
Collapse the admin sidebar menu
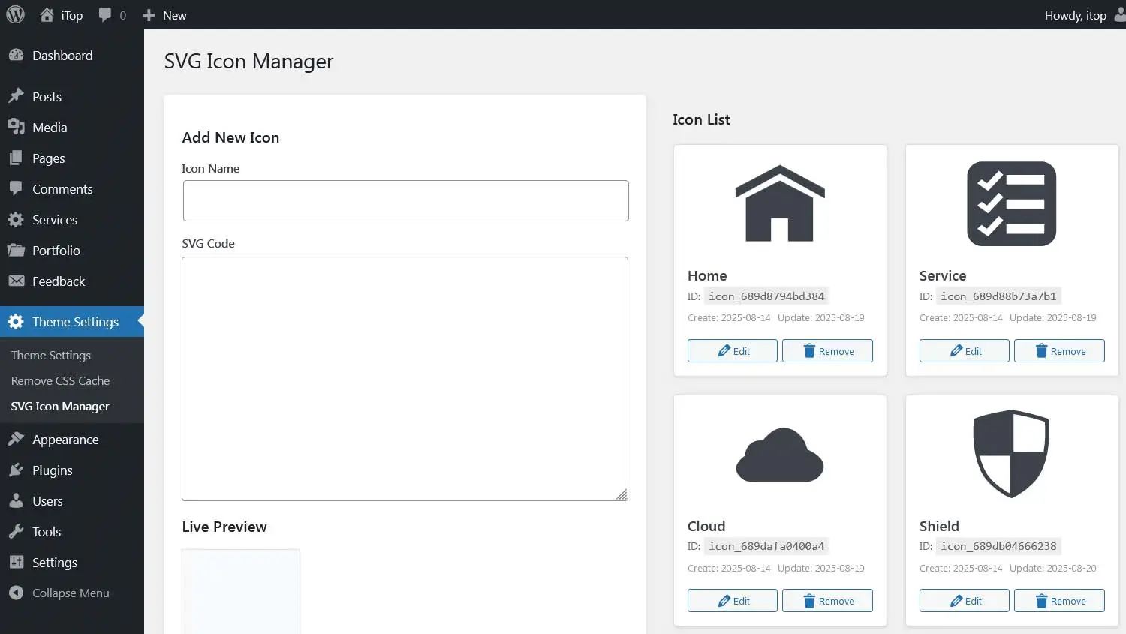[72, 593]
